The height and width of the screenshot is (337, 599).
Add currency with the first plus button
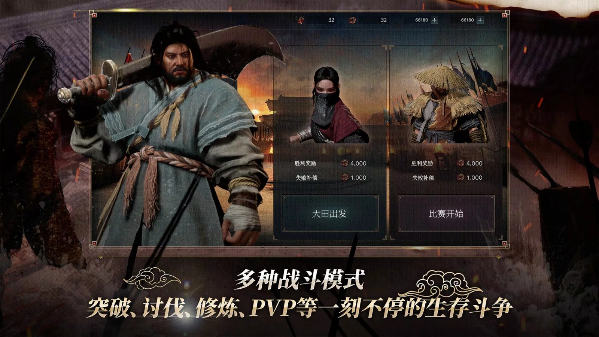coord(434,20)
